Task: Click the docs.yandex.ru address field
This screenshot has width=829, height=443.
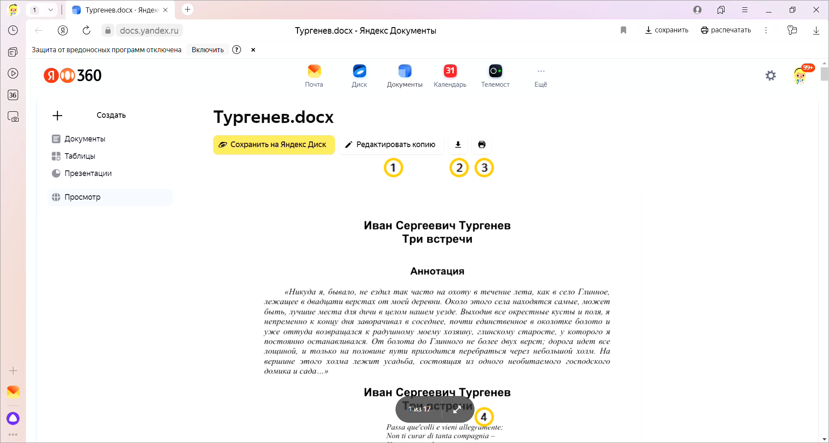Action: 149,30
